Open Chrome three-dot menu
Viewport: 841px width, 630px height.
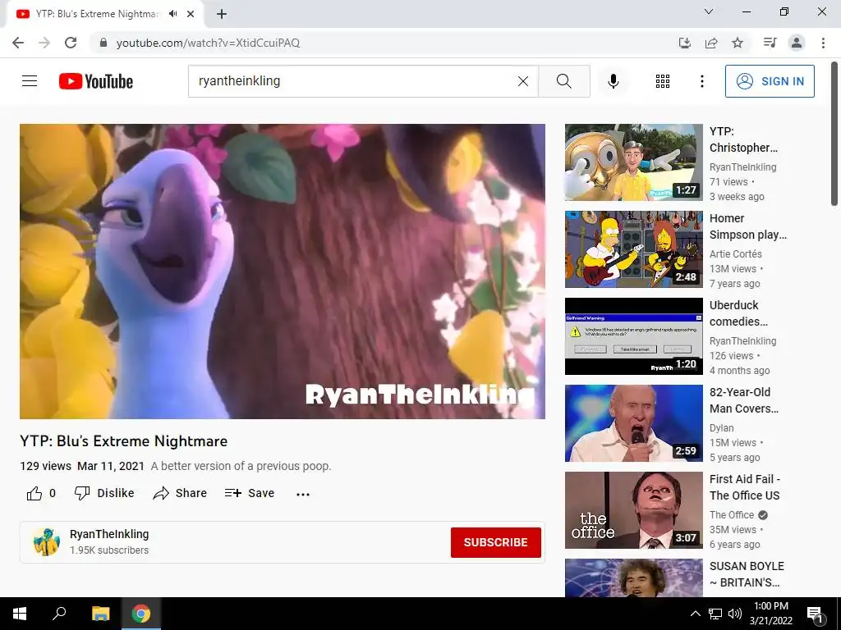(x=823, y=43)
